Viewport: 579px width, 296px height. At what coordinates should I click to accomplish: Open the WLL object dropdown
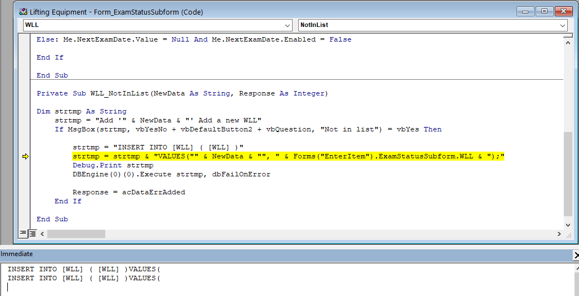[x=288, y=25]
